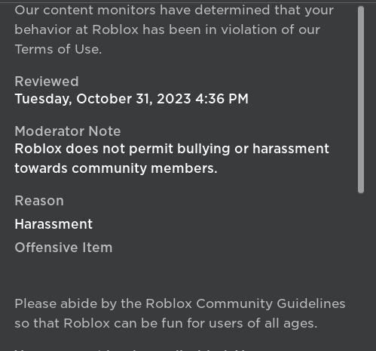Screen dimensions: 376x351
Task: Open the 'Roblox Community Guidelines' text
Action: (x=246, y=303)
